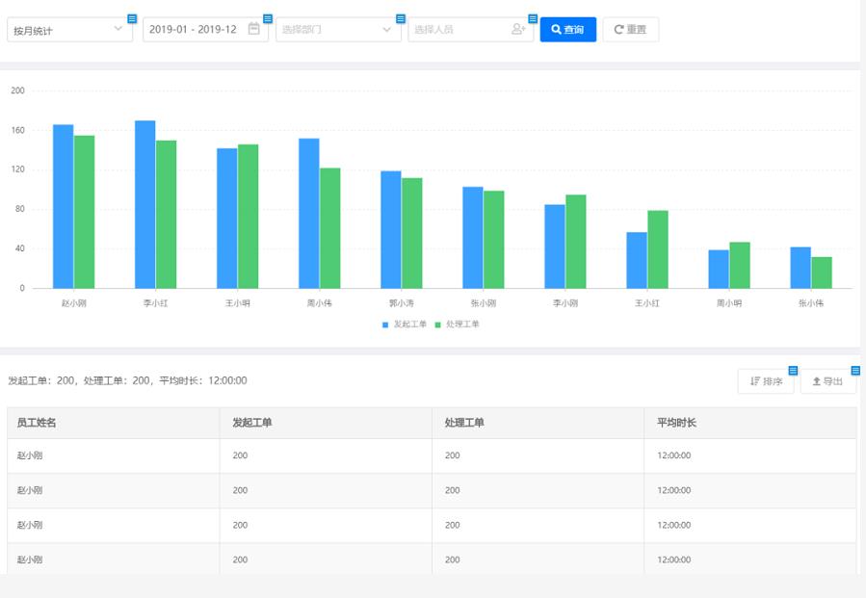Click blue note icon on 导出 button corner

855,371
